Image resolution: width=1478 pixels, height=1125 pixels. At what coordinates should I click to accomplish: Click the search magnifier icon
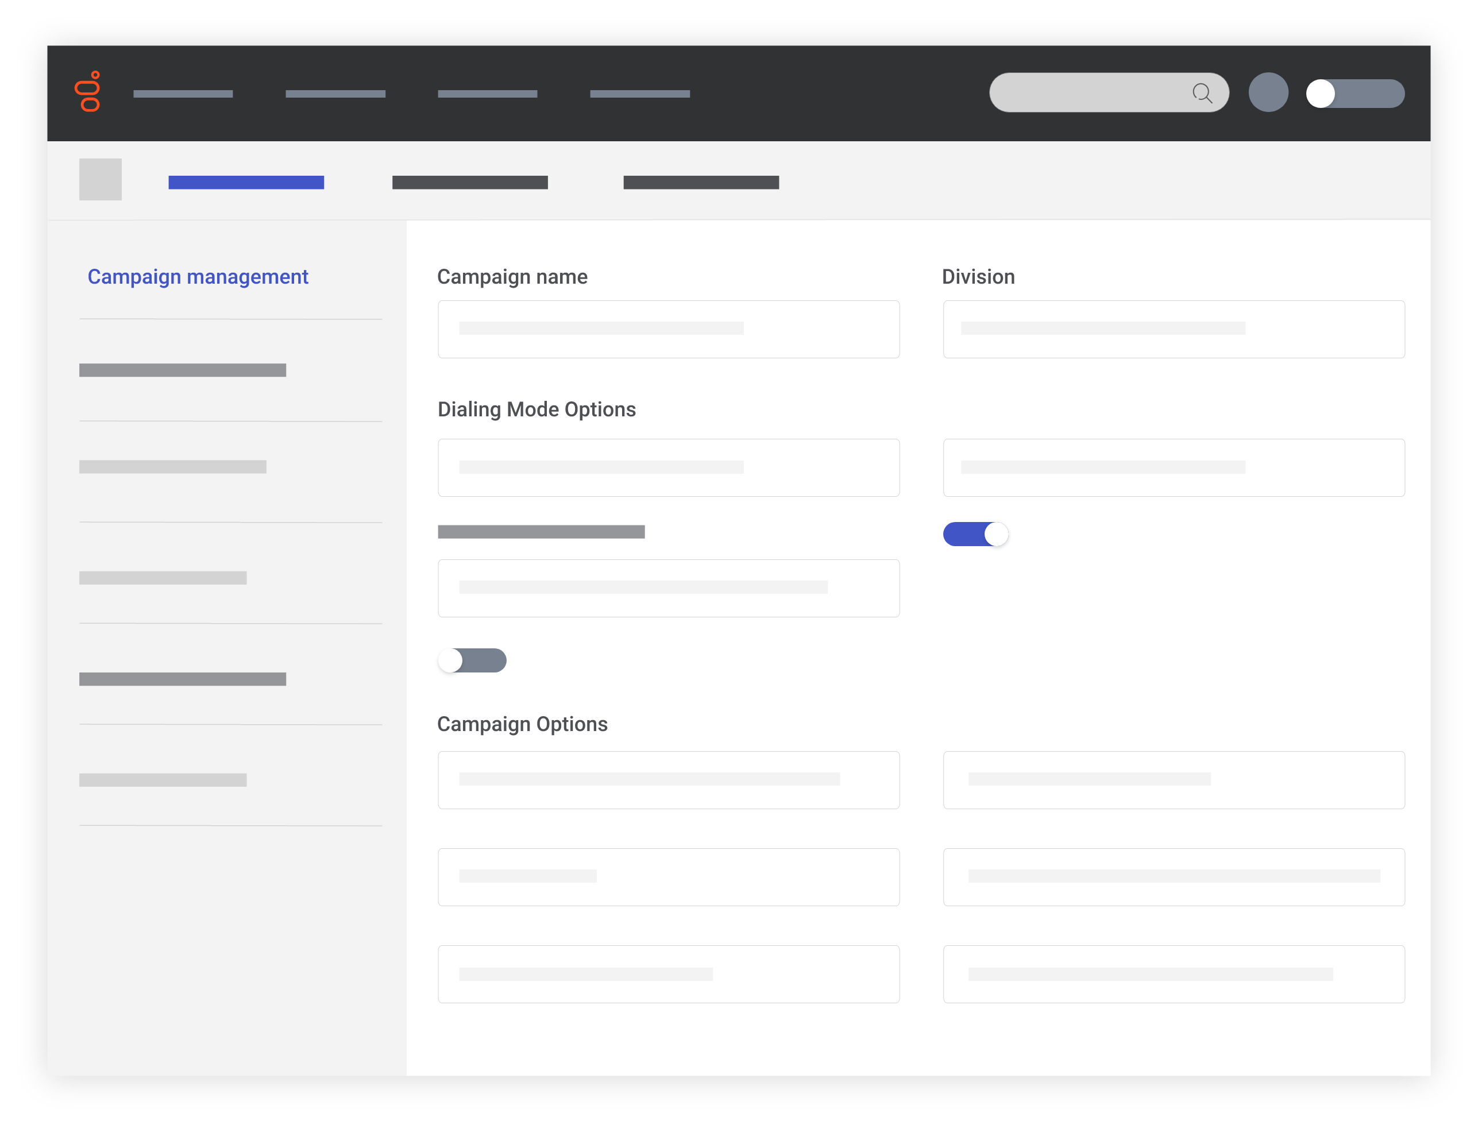click(1203, 92)
